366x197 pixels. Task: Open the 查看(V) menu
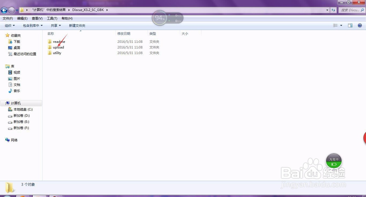[37, 18]
